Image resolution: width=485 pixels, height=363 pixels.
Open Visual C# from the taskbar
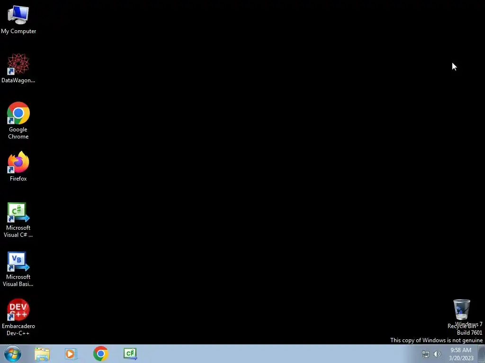click(x=130, y=354)
